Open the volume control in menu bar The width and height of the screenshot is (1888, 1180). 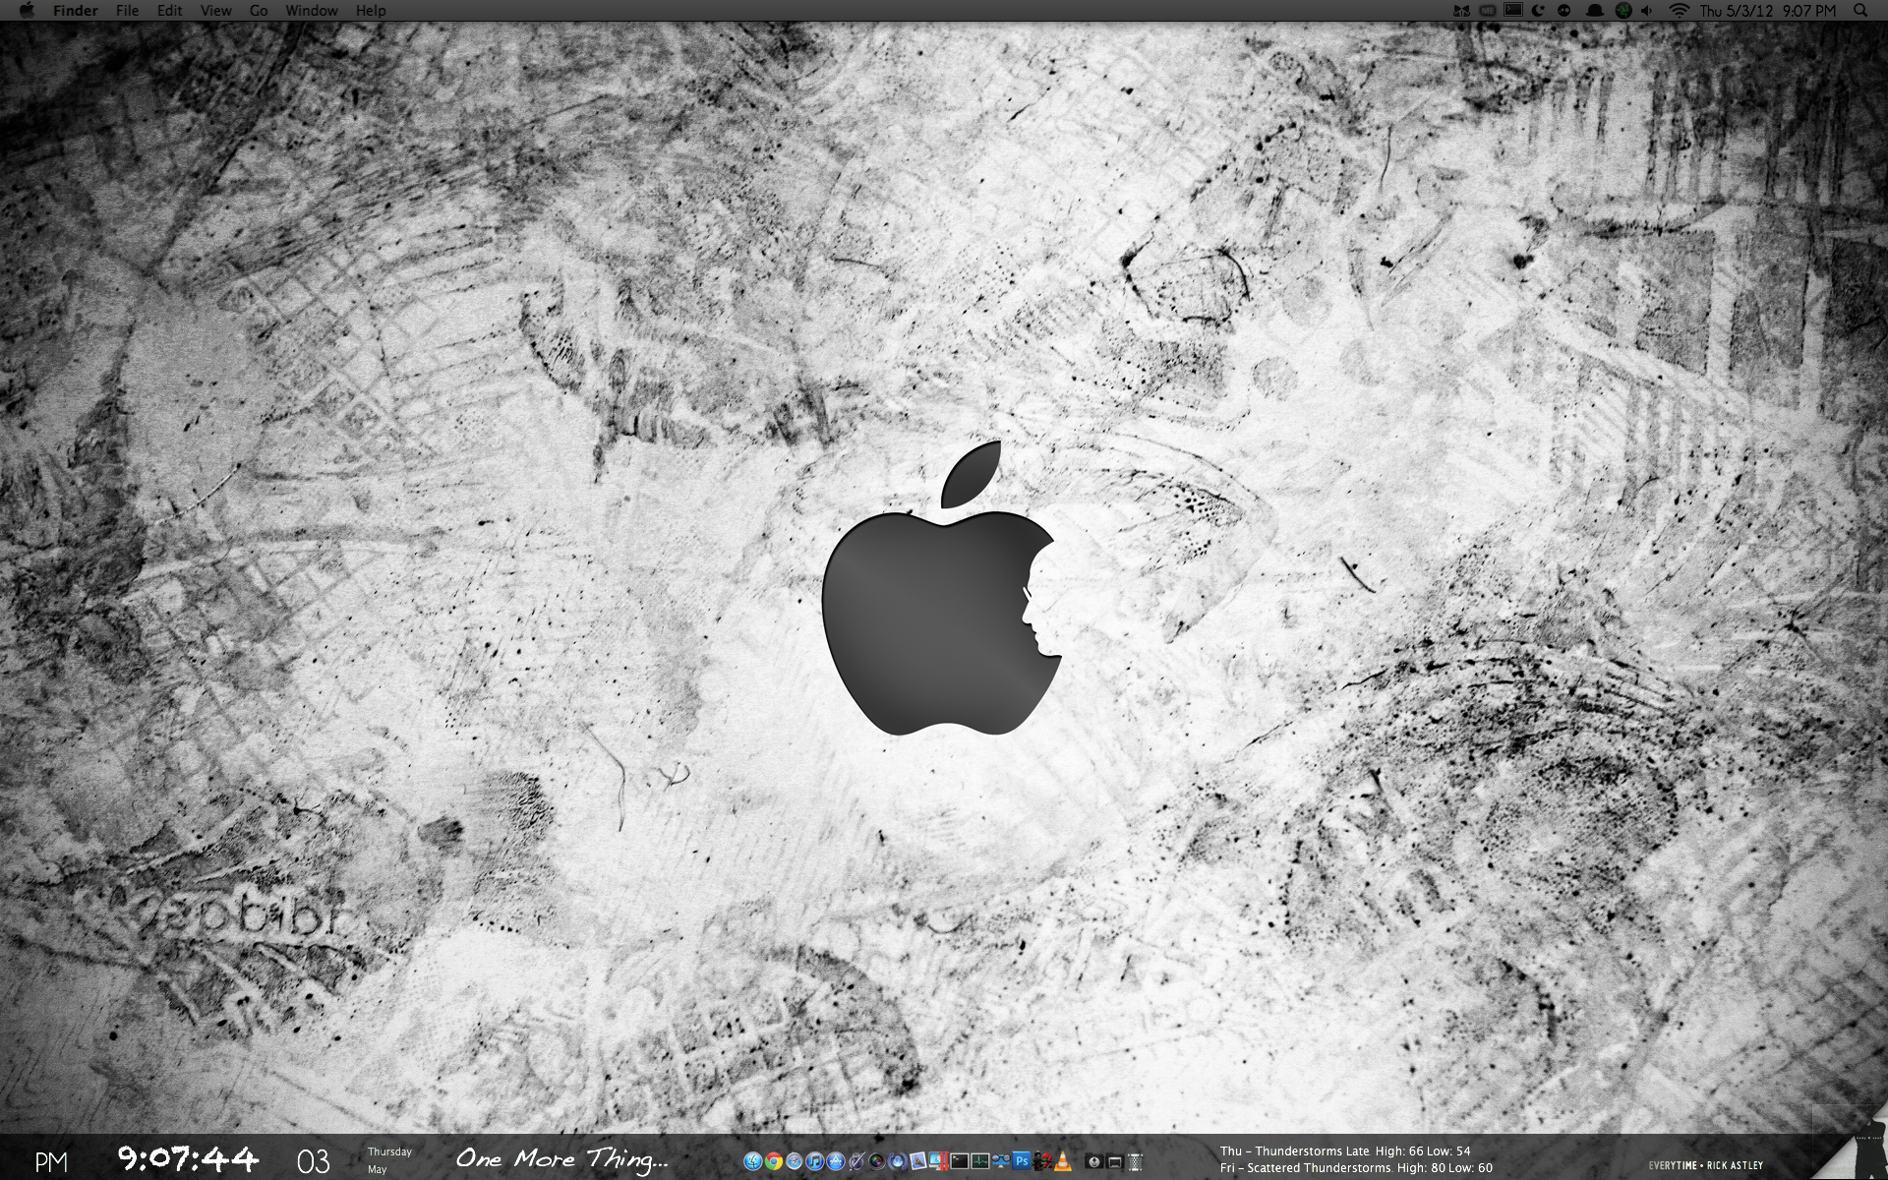tap(1647, 10)
